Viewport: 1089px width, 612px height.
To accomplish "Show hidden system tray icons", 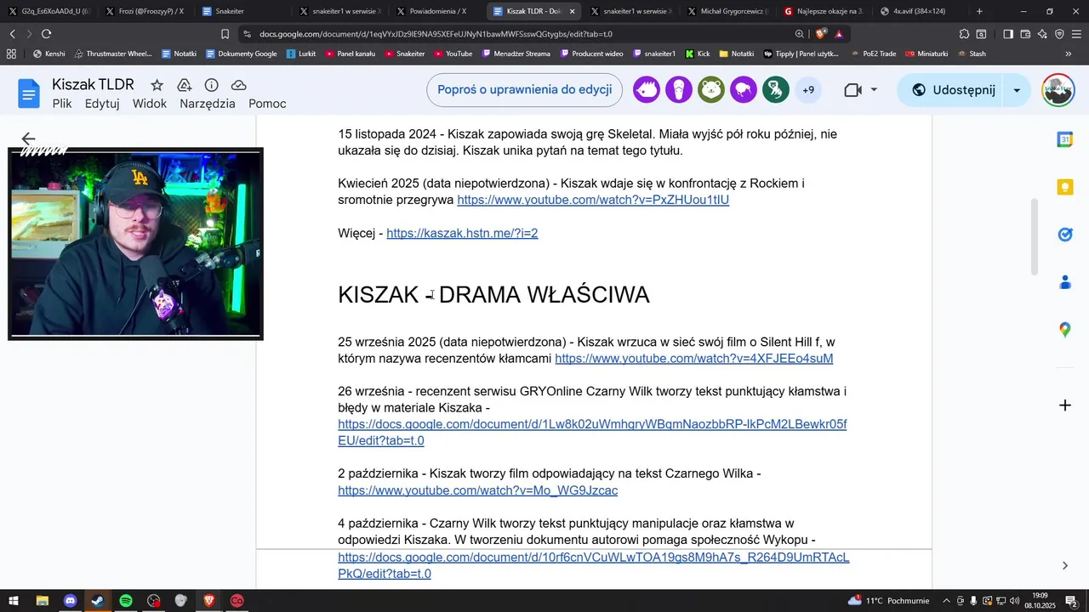I will tap(947, 601).
